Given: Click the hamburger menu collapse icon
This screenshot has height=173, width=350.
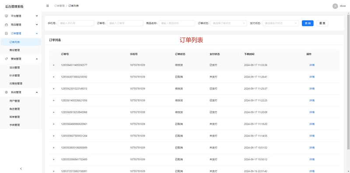Looking at the screenshot, I should (48, 6).
